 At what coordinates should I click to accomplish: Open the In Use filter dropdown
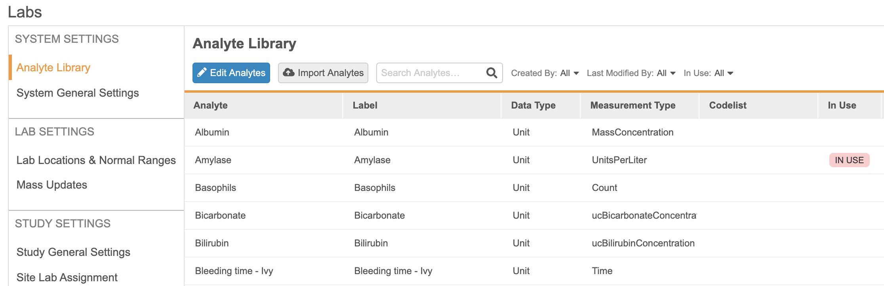(x=708, y=73)
